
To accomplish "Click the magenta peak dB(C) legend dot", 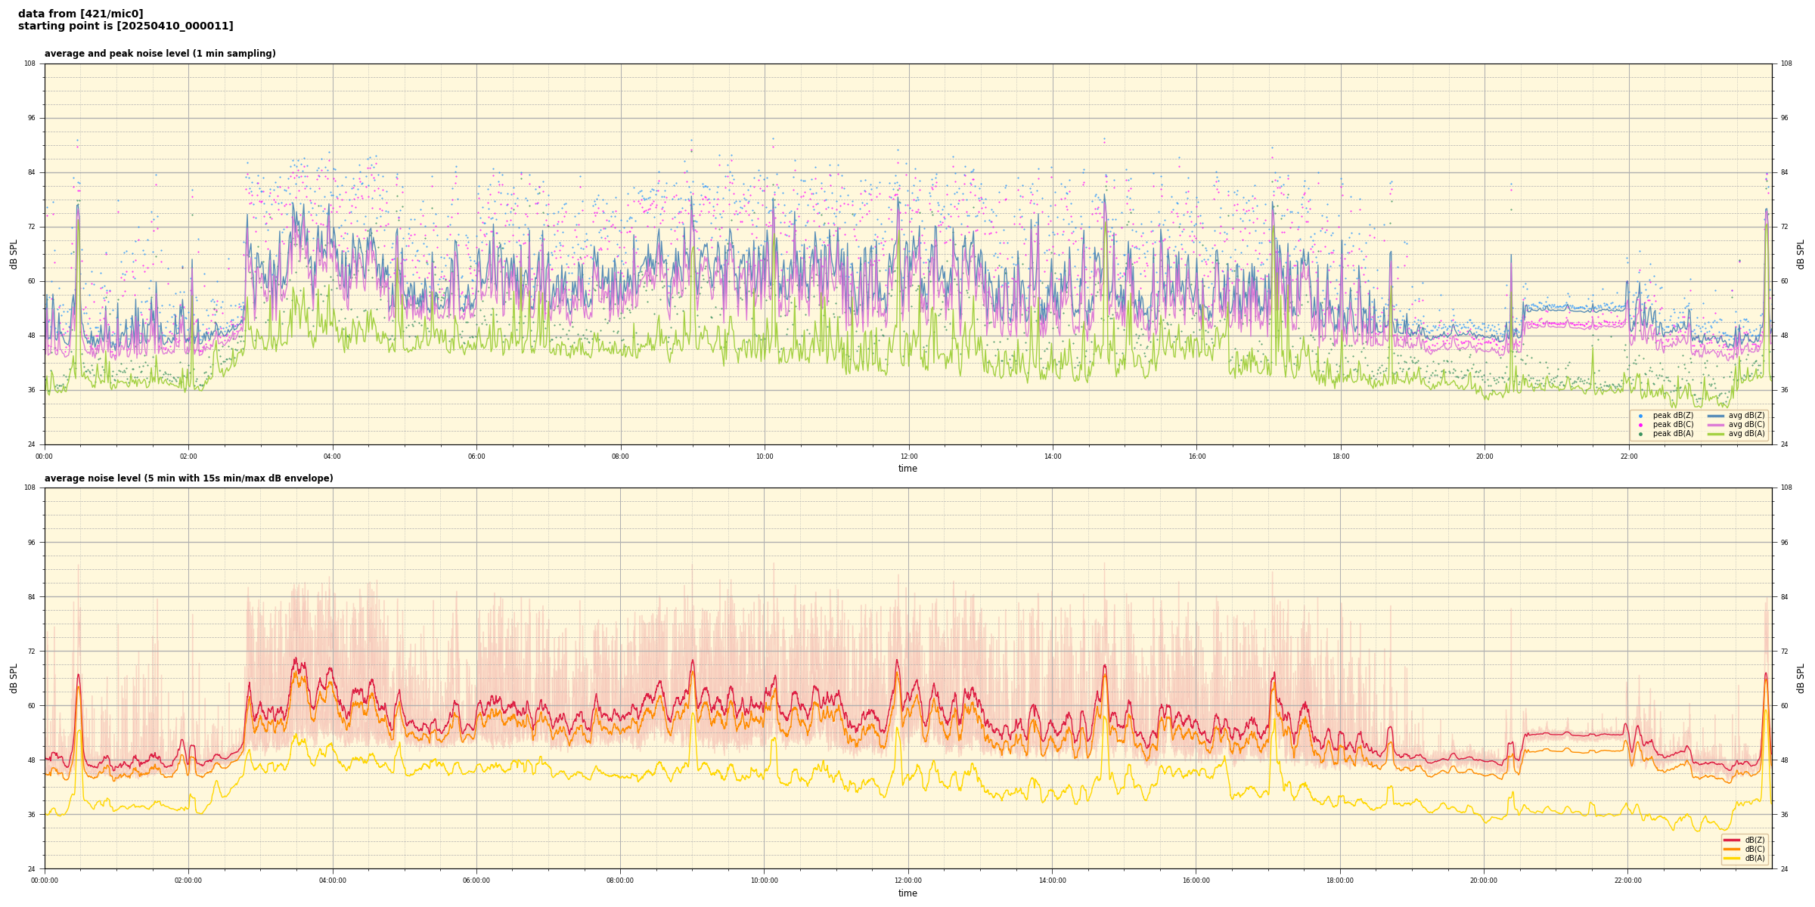I will (1640, 425).
